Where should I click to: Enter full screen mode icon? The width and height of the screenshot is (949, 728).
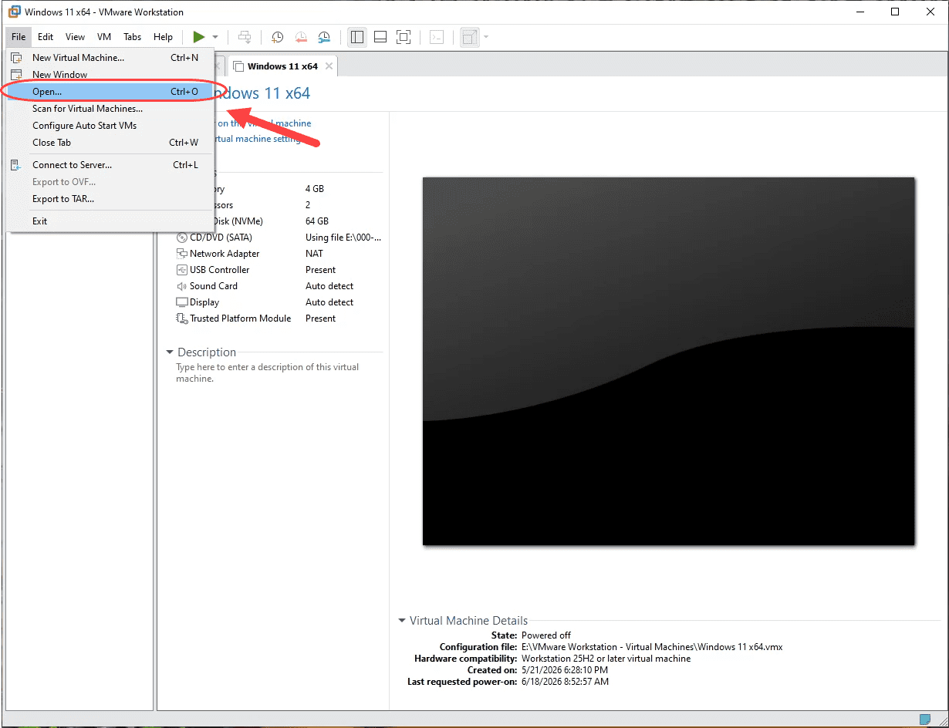coord(404,37)
